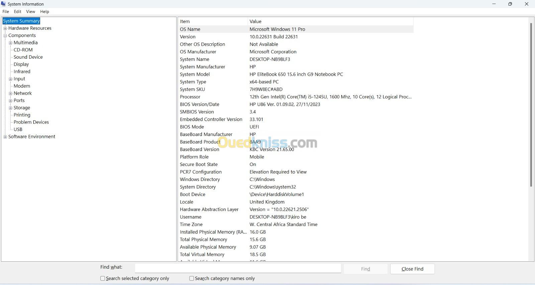Select the Modem tree item

[22, 86]
